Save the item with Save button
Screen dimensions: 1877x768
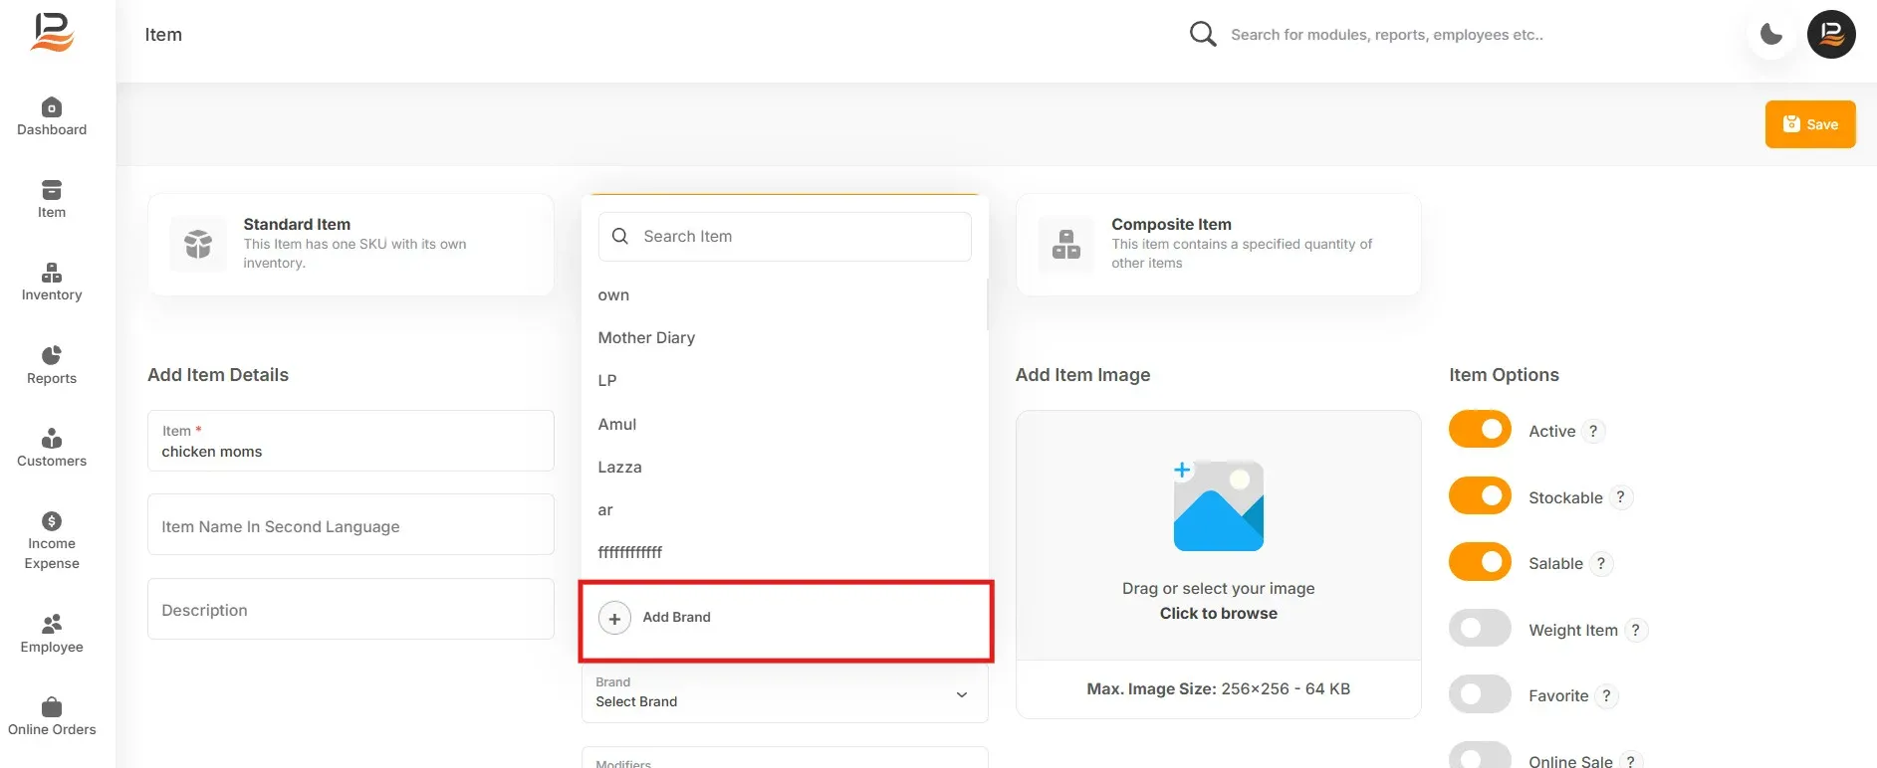point(1810,124)
